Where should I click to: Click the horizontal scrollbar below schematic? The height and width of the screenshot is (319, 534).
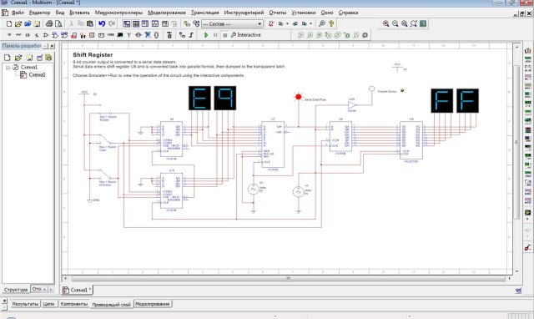(x=288, y=278)
